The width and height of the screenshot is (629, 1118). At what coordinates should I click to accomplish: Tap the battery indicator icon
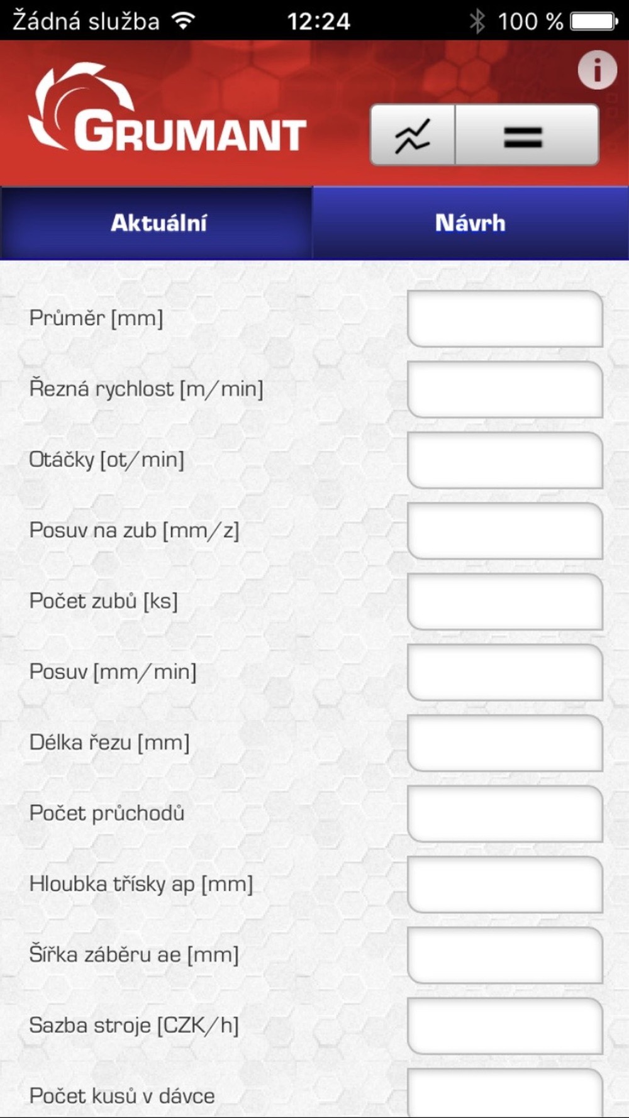pos(594,21)
